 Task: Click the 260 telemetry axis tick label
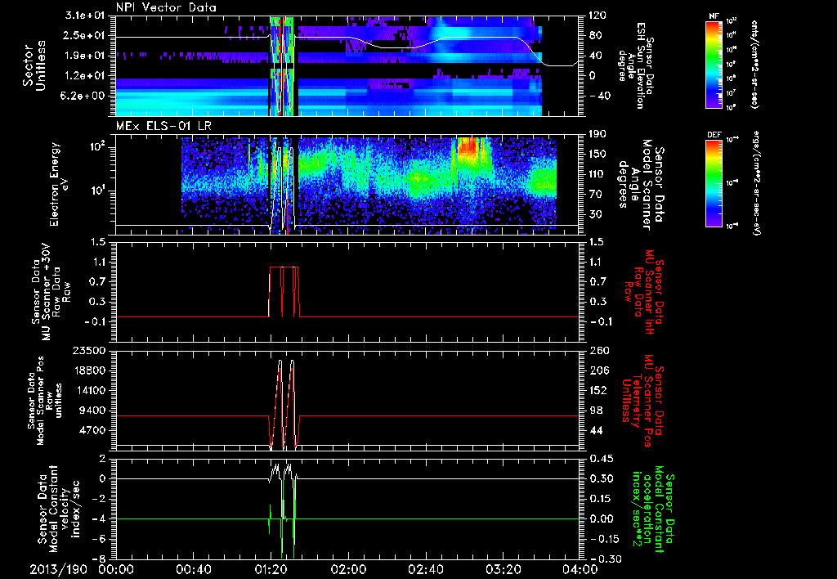tap(598, 350)
